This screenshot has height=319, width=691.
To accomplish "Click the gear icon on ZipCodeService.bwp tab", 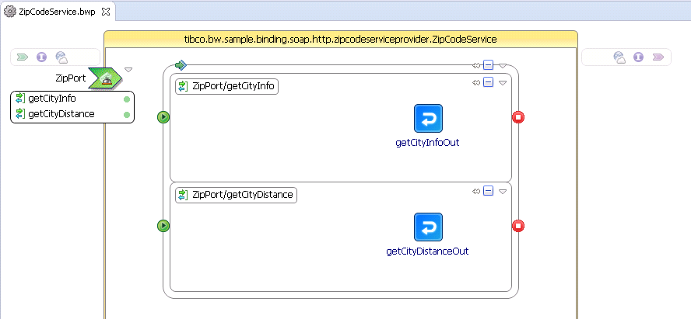I will click(x=10, y=12).
